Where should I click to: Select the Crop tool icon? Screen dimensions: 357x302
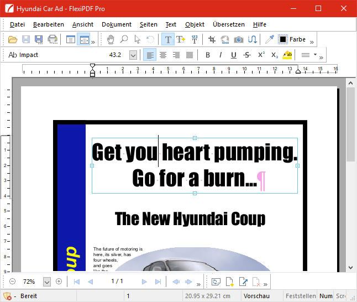pos(212,39)
